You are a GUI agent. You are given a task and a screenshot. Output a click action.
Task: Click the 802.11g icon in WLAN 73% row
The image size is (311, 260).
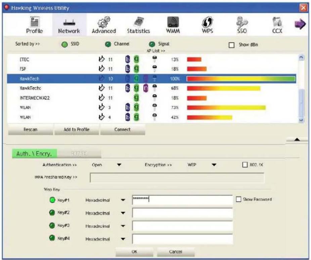tap(136, 107)
